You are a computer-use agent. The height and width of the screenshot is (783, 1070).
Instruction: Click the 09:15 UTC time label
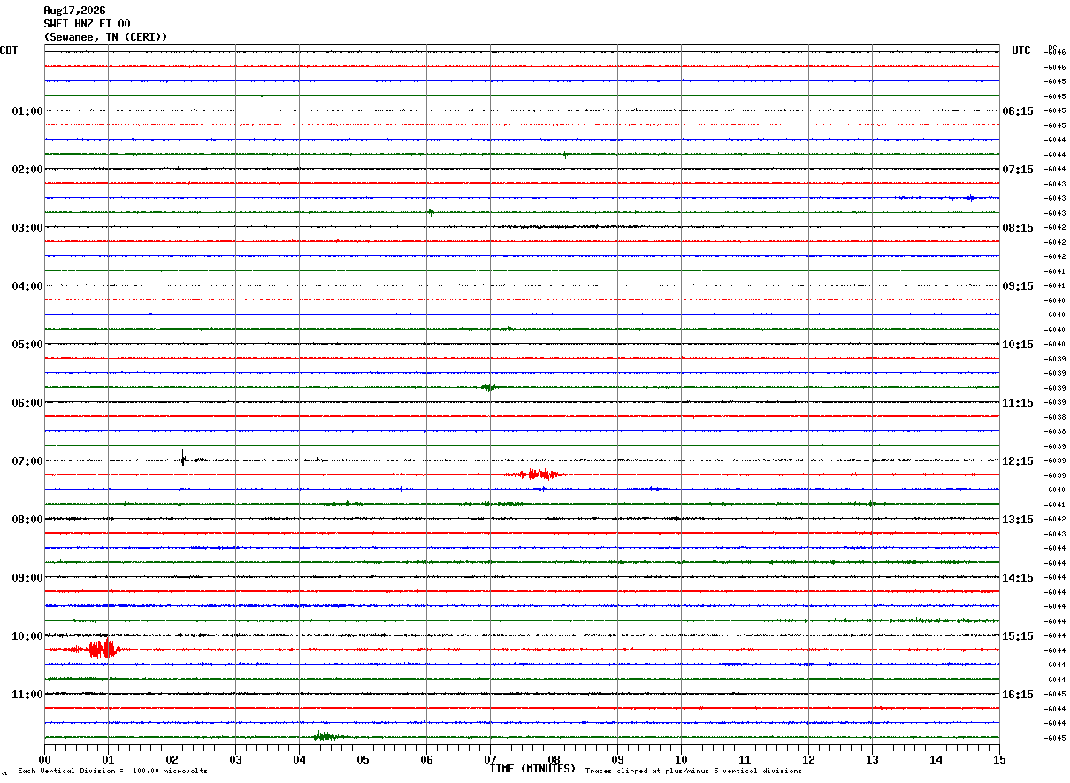(1018, 286)
